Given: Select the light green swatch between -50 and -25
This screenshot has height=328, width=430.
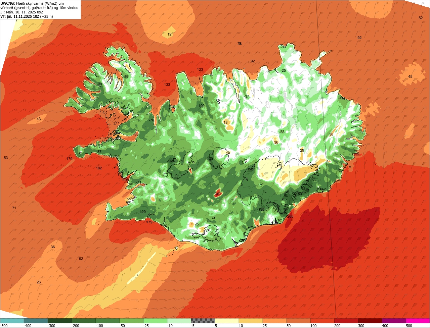Looking at the screenshot, I should [x=131, y=321].
